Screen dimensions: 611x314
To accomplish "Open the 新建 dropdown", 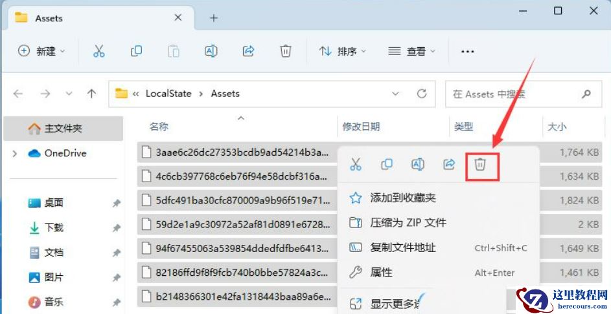I will pyautogui.click(x=41, y=51).
